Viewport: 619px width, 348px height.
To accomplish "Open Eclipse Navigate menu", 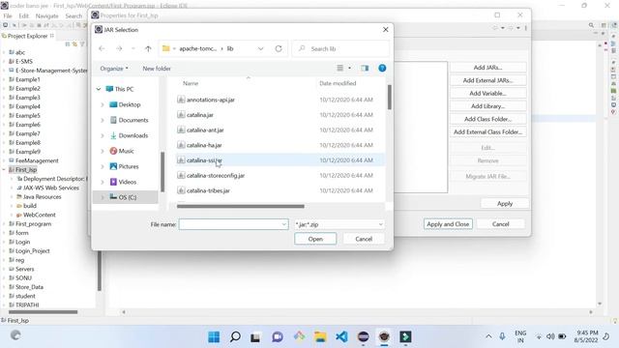I will pos(46,15).
